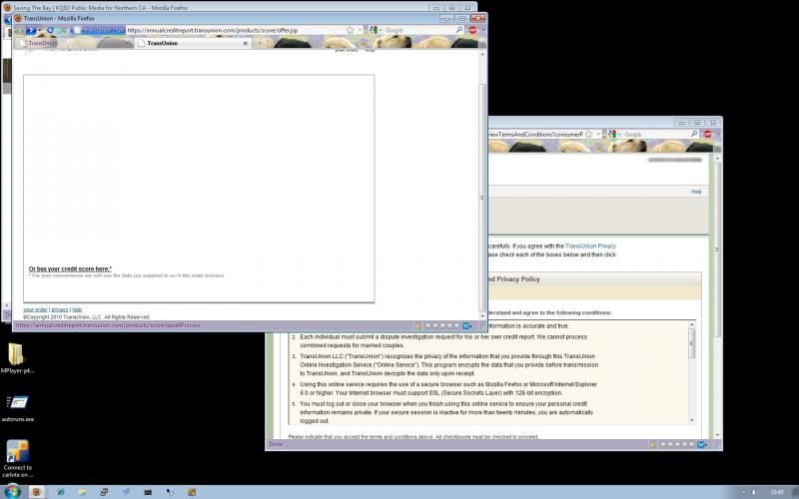
Task: Click the TransUnion Privacy link
Action: click(590, 245)
